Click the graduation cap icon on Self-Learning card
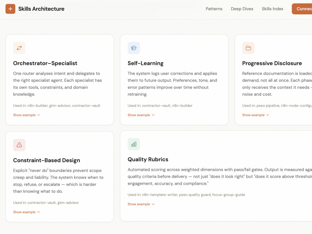 (134, 48)
